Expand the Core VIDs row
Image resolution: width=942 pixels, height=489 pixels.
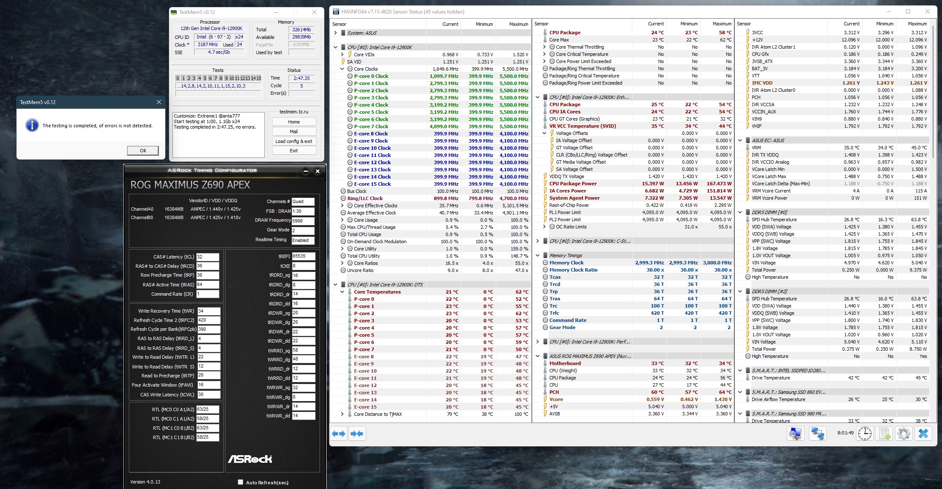pos(342,55)
